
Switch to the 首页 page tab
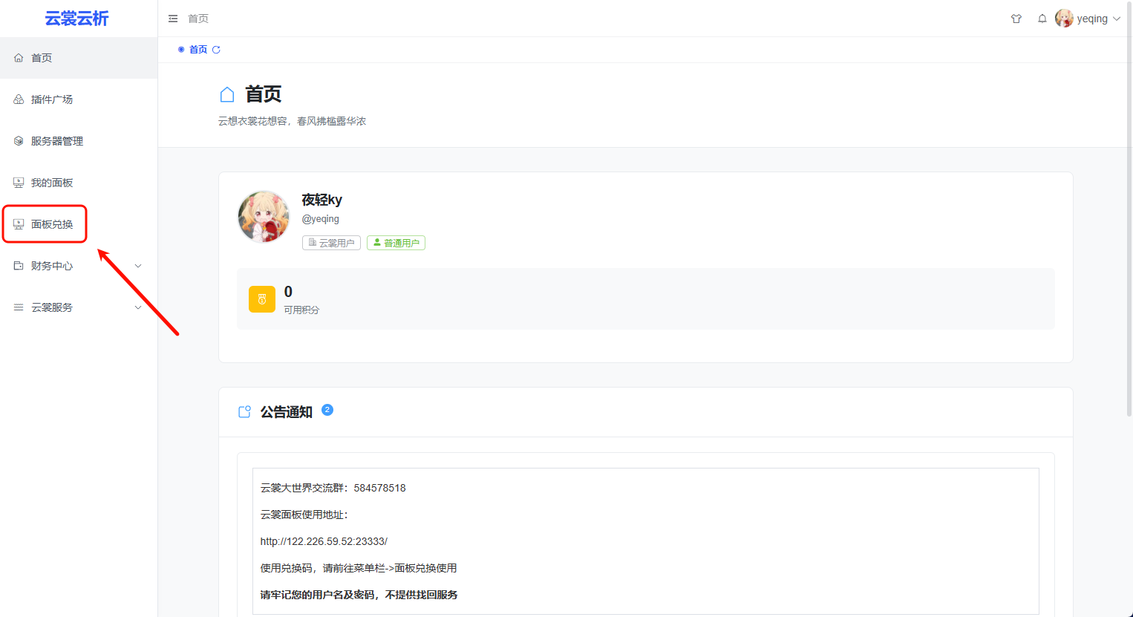coord(197,50)
